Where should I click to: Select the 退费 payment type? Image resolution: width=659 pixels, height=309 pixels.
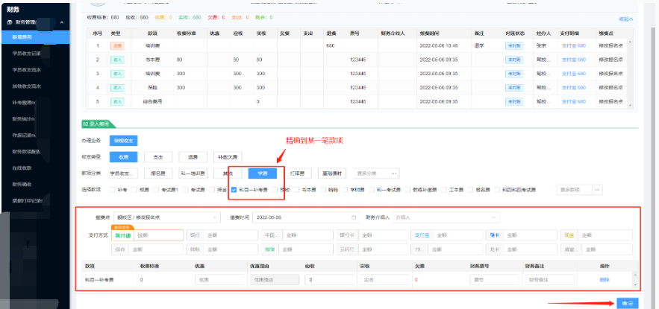[x=192, y=157]
